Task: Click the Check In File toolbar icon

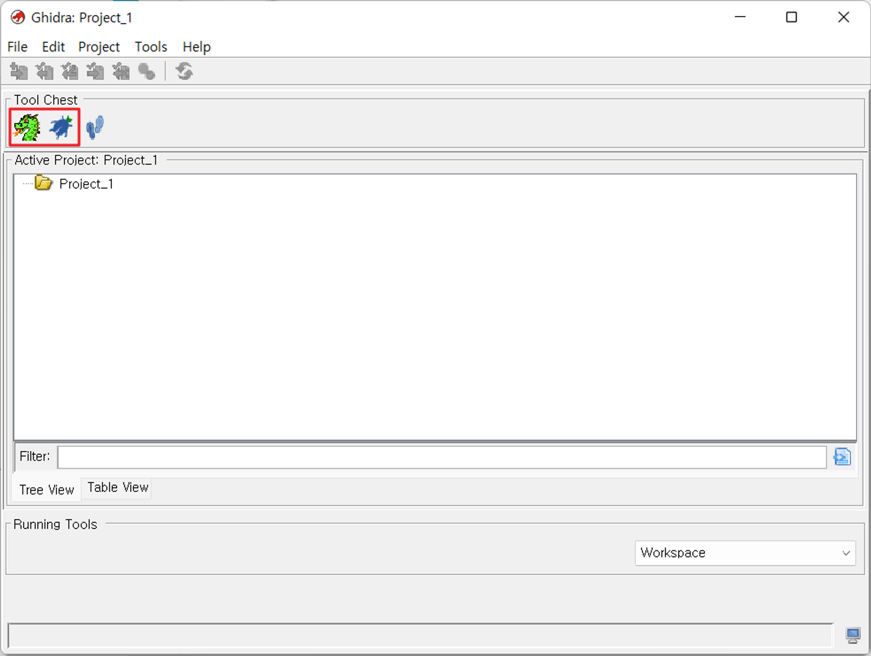Action: [95, 71]
